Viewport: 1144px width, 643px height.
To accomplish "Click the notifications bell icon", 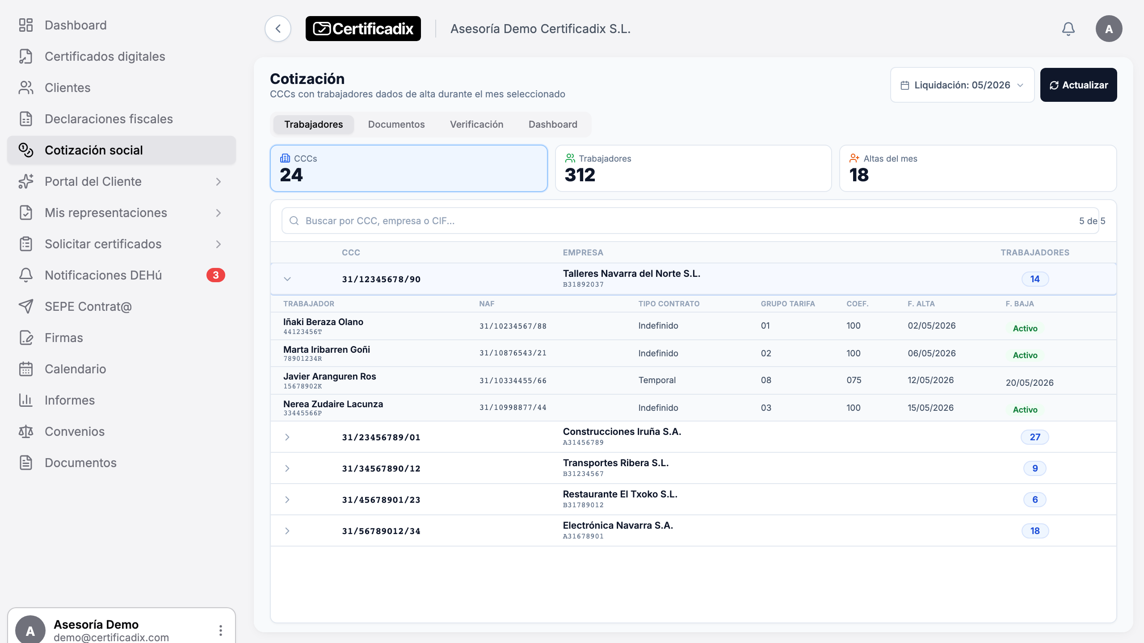I will 1068,29.
